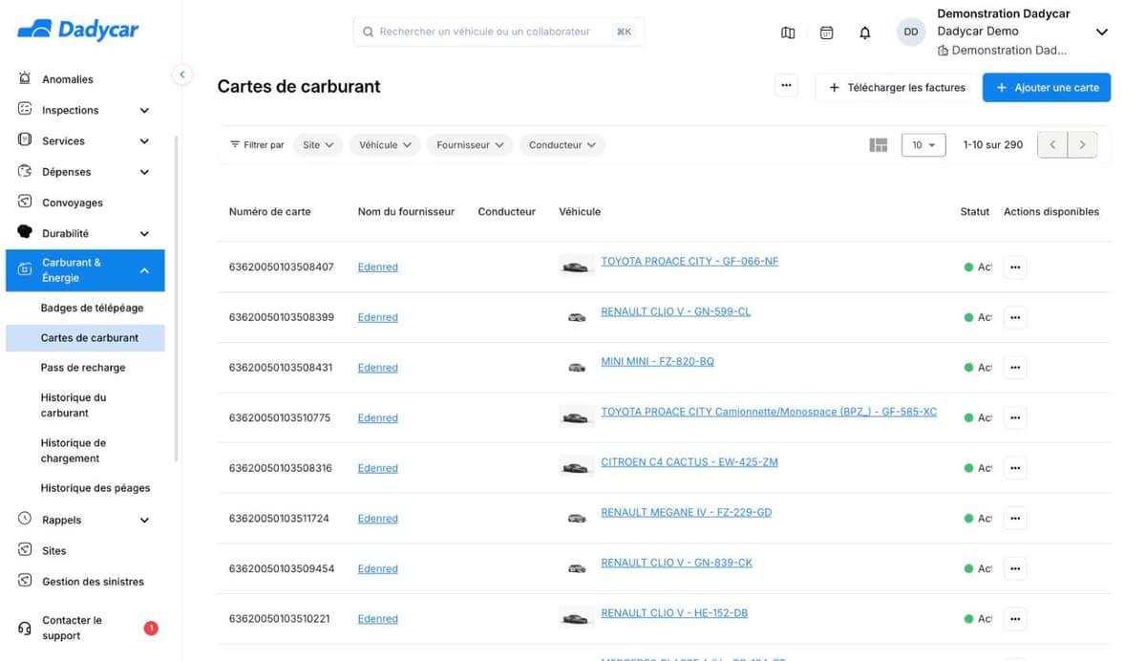
Task: Open actions menu for card 63620050103508316
Action: click(x=1015, y=468)
